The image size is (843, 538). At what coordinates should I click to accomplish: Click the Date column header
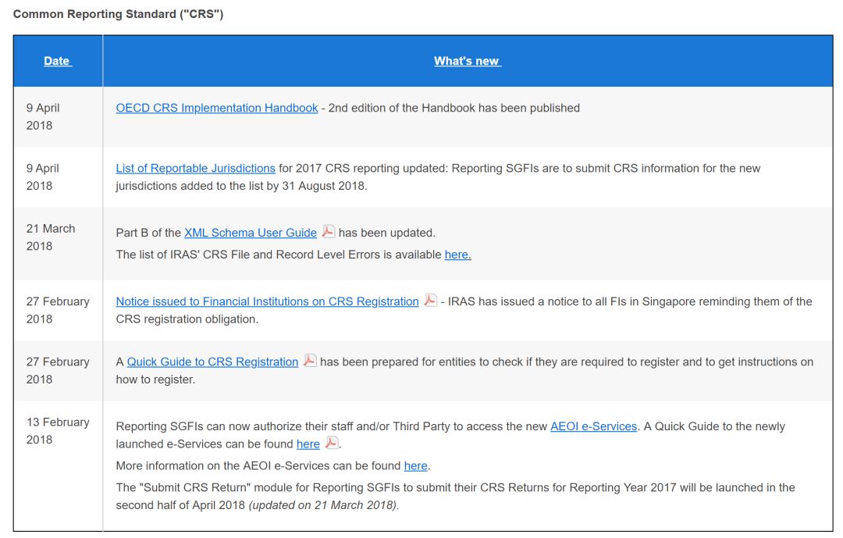click(x=57, y=61)
